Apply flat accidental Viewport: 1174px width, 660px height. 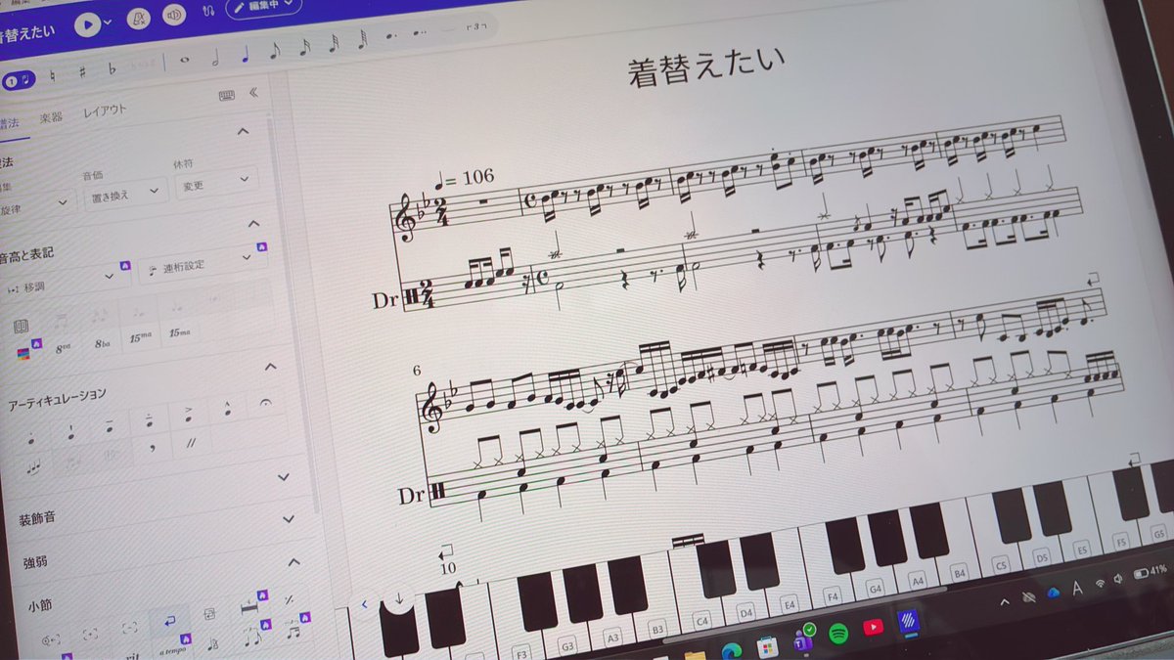tap(112, 68)
